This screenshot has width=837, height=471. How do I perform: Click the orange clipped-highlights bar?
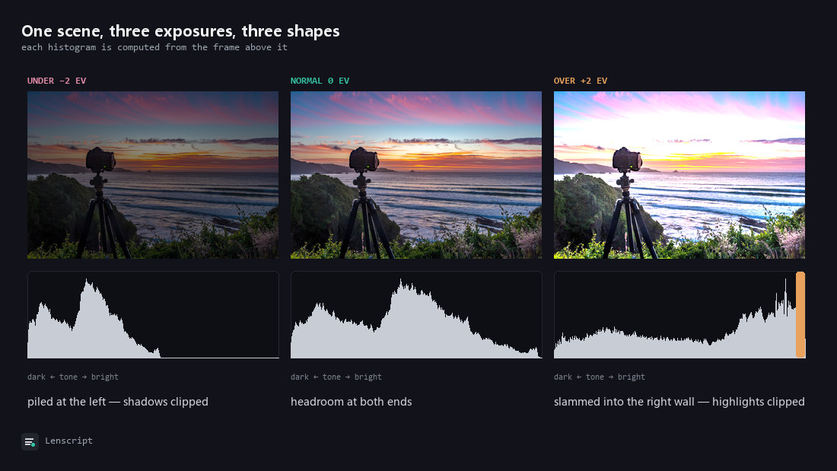[800, 314]
